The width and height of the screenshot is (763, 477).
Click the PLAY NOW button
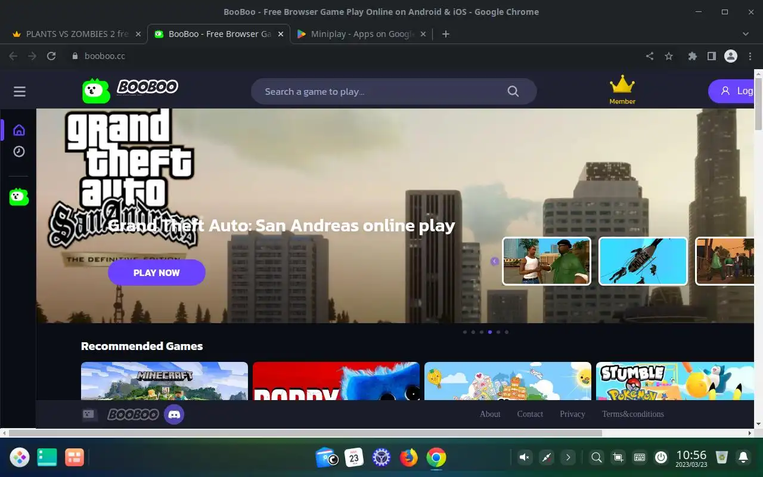[x=157, y=272]
